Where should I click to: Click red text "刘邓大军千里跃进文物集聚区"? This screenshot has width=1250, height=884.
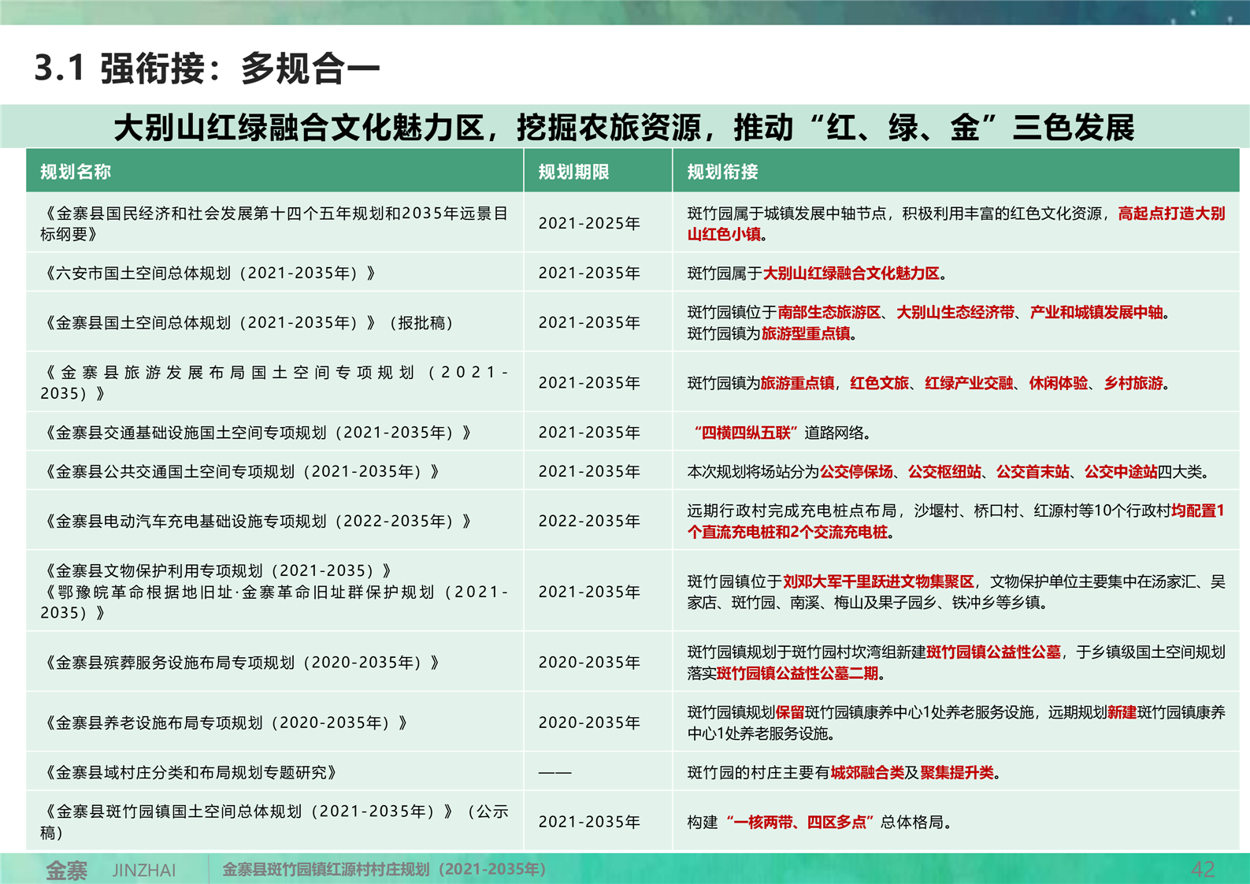click(877, 581)
